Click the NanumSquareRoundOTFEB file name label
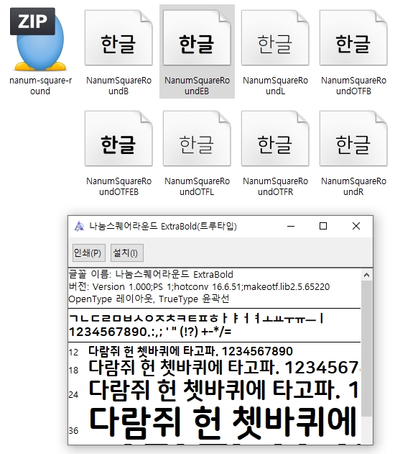Viewport: 395px width, 454px height. point(118,186)
